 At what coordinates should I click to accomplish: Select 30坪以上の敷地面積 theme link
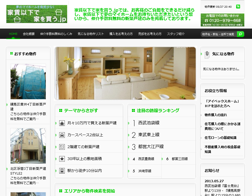[x=85, y=159]
